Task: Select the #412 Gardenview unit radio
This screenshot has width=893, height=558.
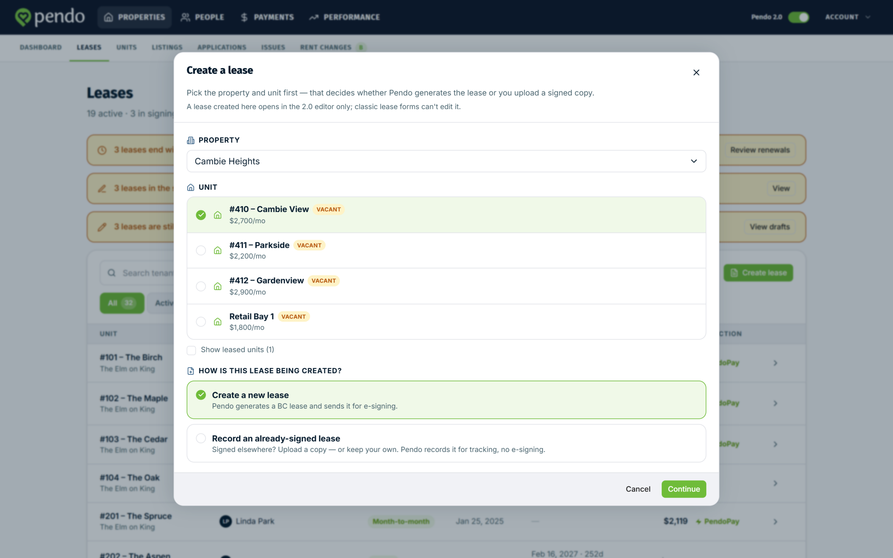Action: [x=201, y=286]
